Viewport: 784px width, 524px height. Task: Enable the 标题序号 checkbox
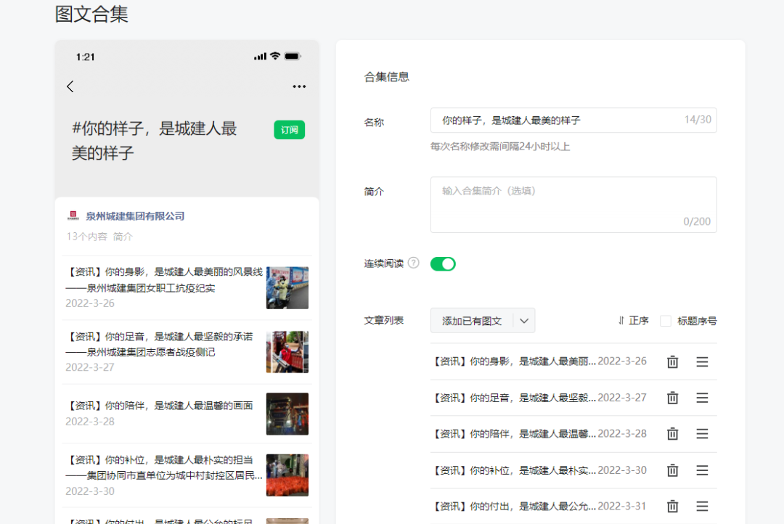(666, 321)
